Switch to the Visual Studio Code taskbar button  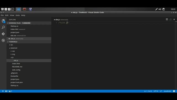(19, 9)
